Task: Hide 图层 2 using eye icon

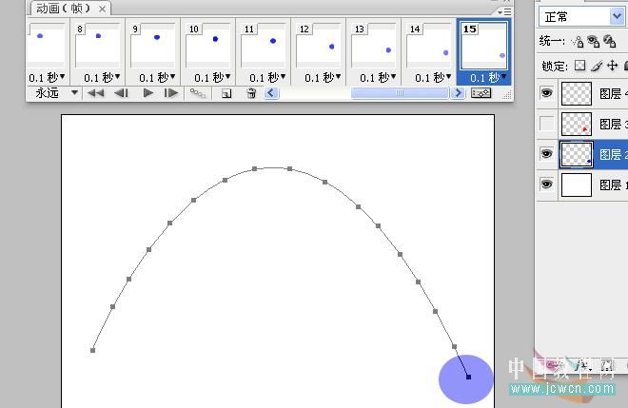Action: coord(547,154)
